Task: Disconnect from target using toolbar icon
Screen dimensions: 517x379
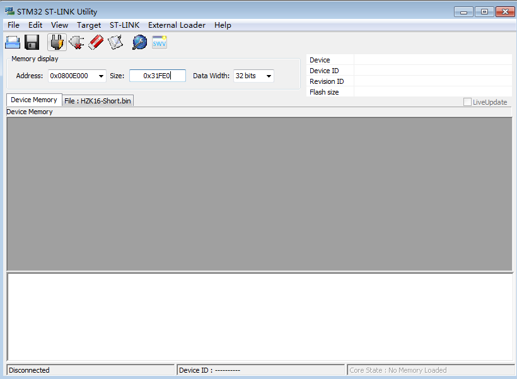Action: (x=76, y=42)
